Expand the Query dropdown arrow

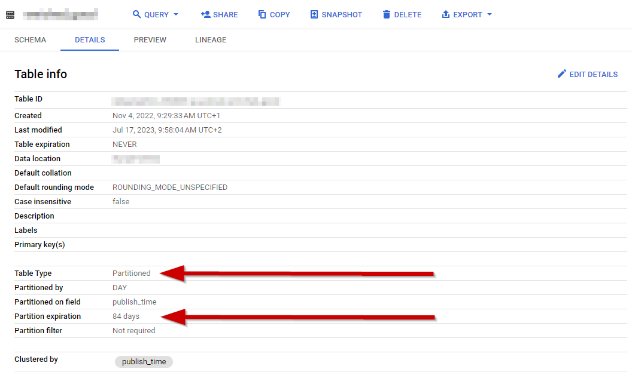(x=176, y=14)
